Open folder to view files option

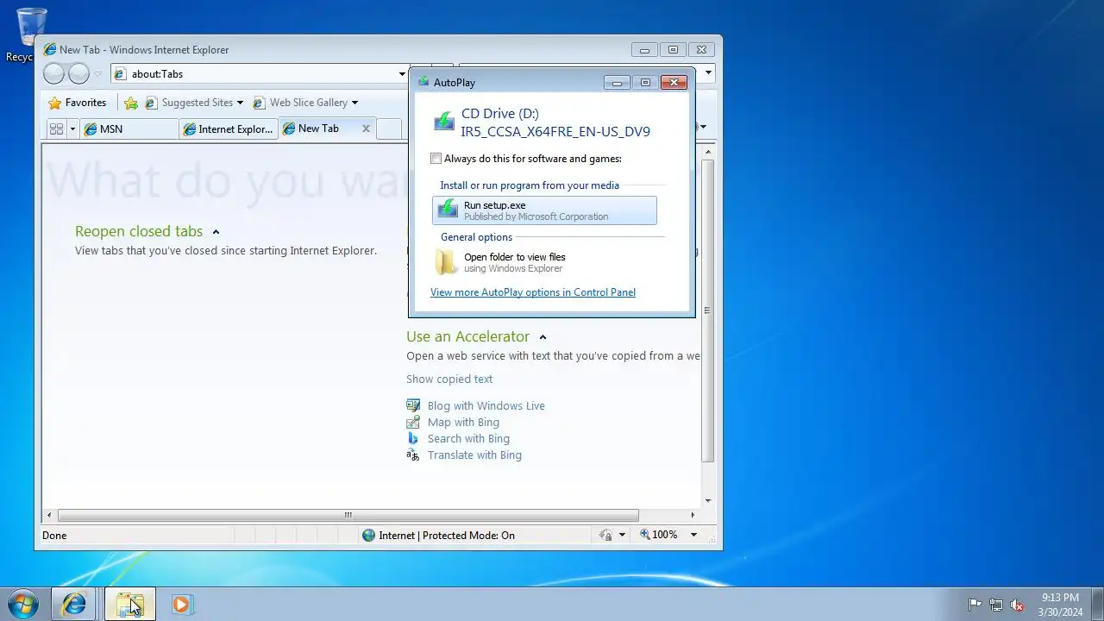[544, 262]
